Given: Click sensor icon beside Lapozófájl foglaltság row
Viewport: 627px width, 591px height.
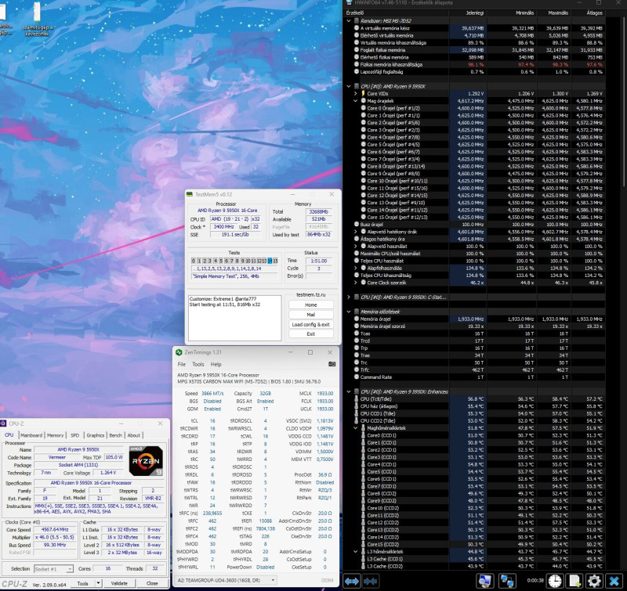Looking at the screenshot, I should [357, 72].
